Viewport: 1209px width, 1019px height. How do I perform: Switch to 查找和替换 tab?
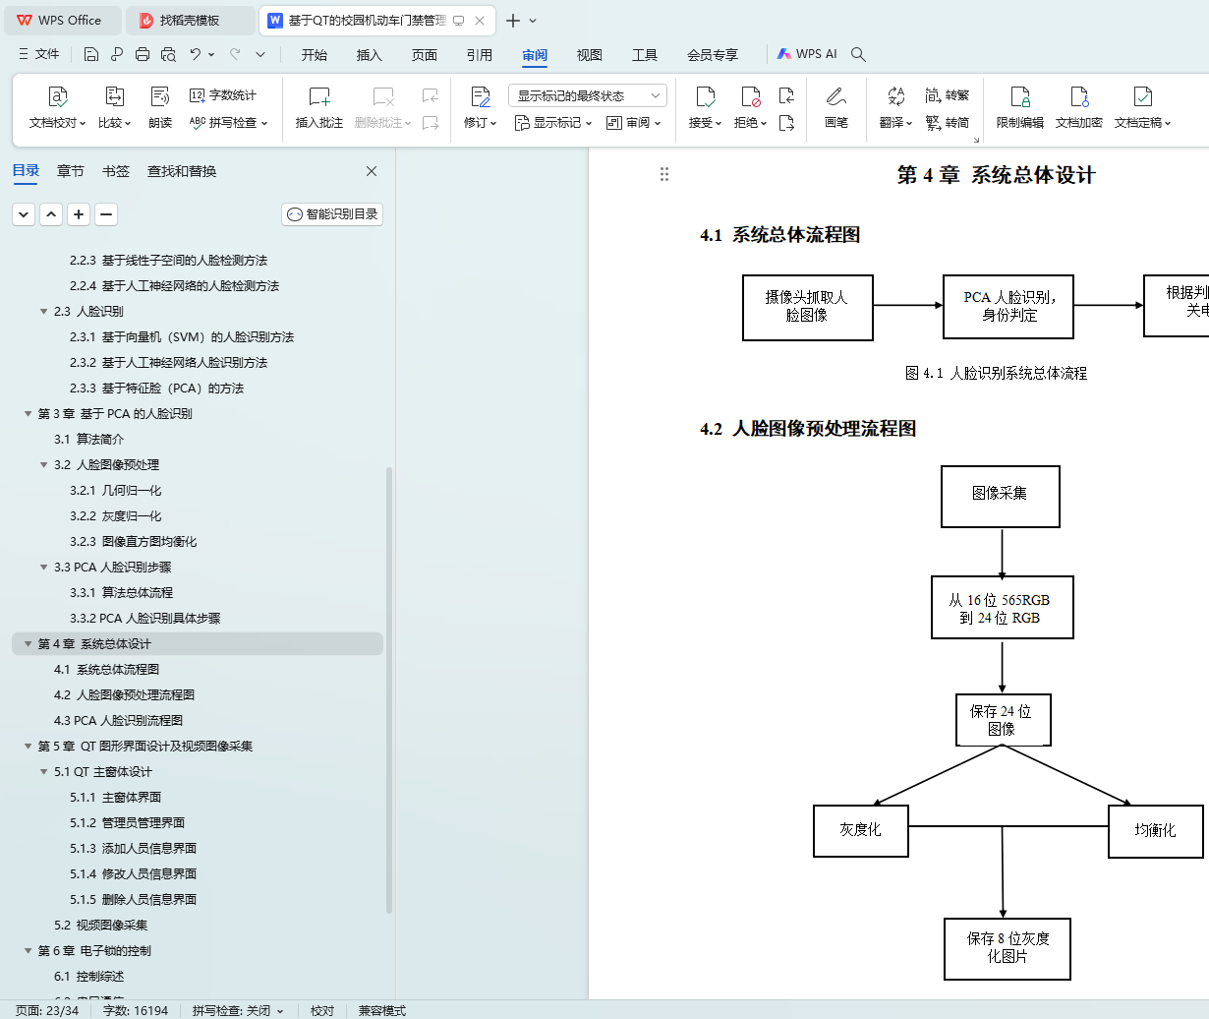(182, 171)
